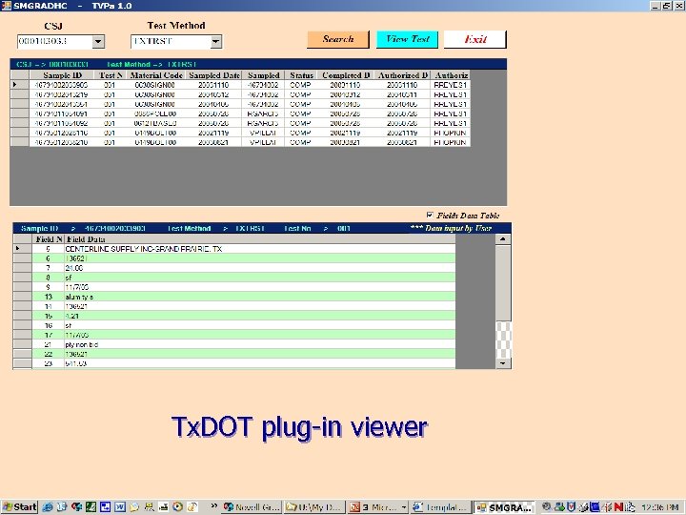The height and width of the screenshot is (515, 686).
Task: Click row selector for field row 13
Action: (x=22, y=297)
